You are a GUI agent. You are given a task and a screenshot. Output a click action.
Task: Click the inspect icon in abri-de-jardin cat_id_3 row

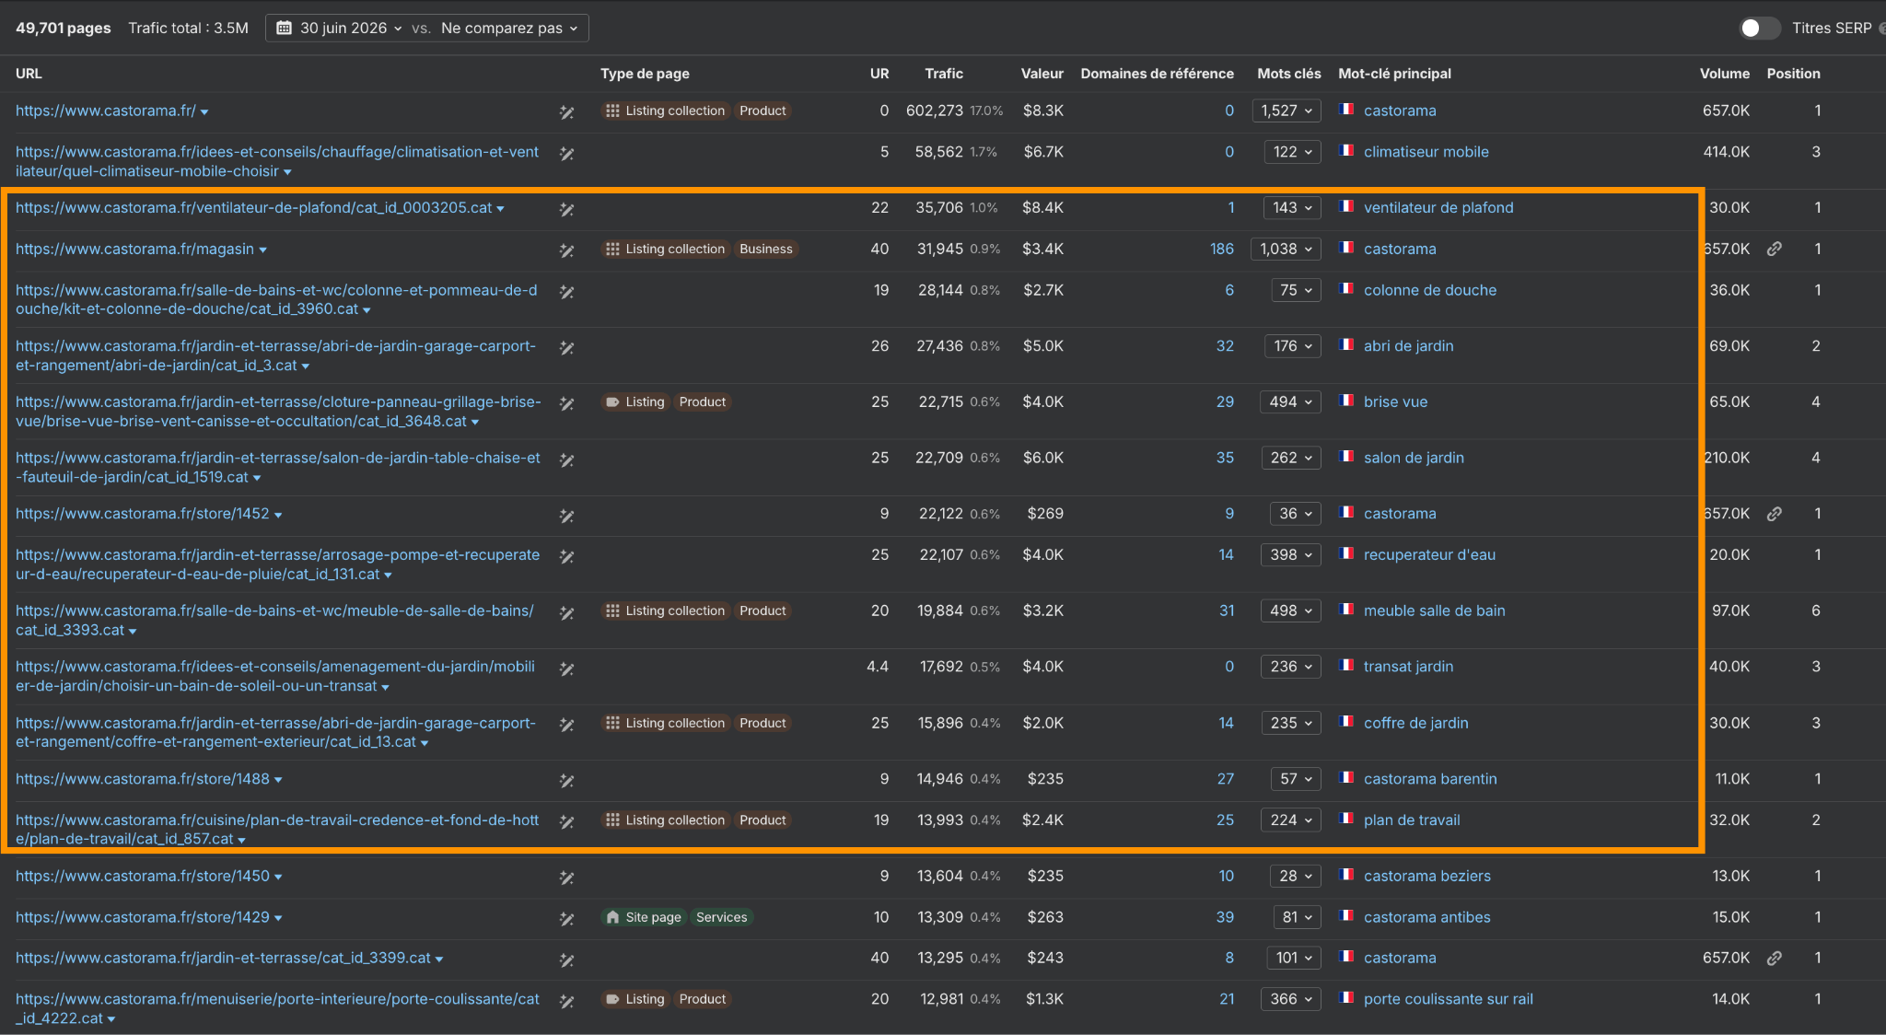[x=566, y=348]
